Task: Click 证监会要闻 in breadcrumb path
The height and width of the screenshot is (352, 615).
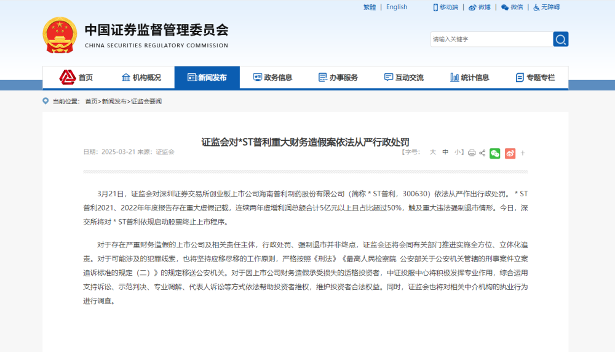Action: (146, 101)
